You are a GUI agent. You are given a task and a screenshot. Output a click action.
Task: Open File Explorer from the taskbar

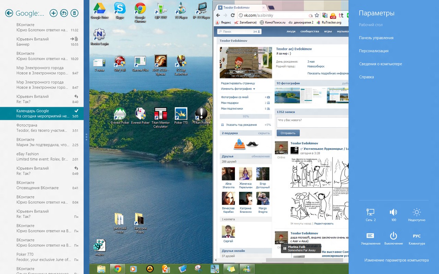point(101,269)
